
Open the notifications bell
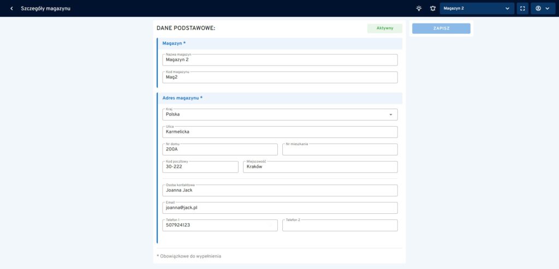click(433, 9)
